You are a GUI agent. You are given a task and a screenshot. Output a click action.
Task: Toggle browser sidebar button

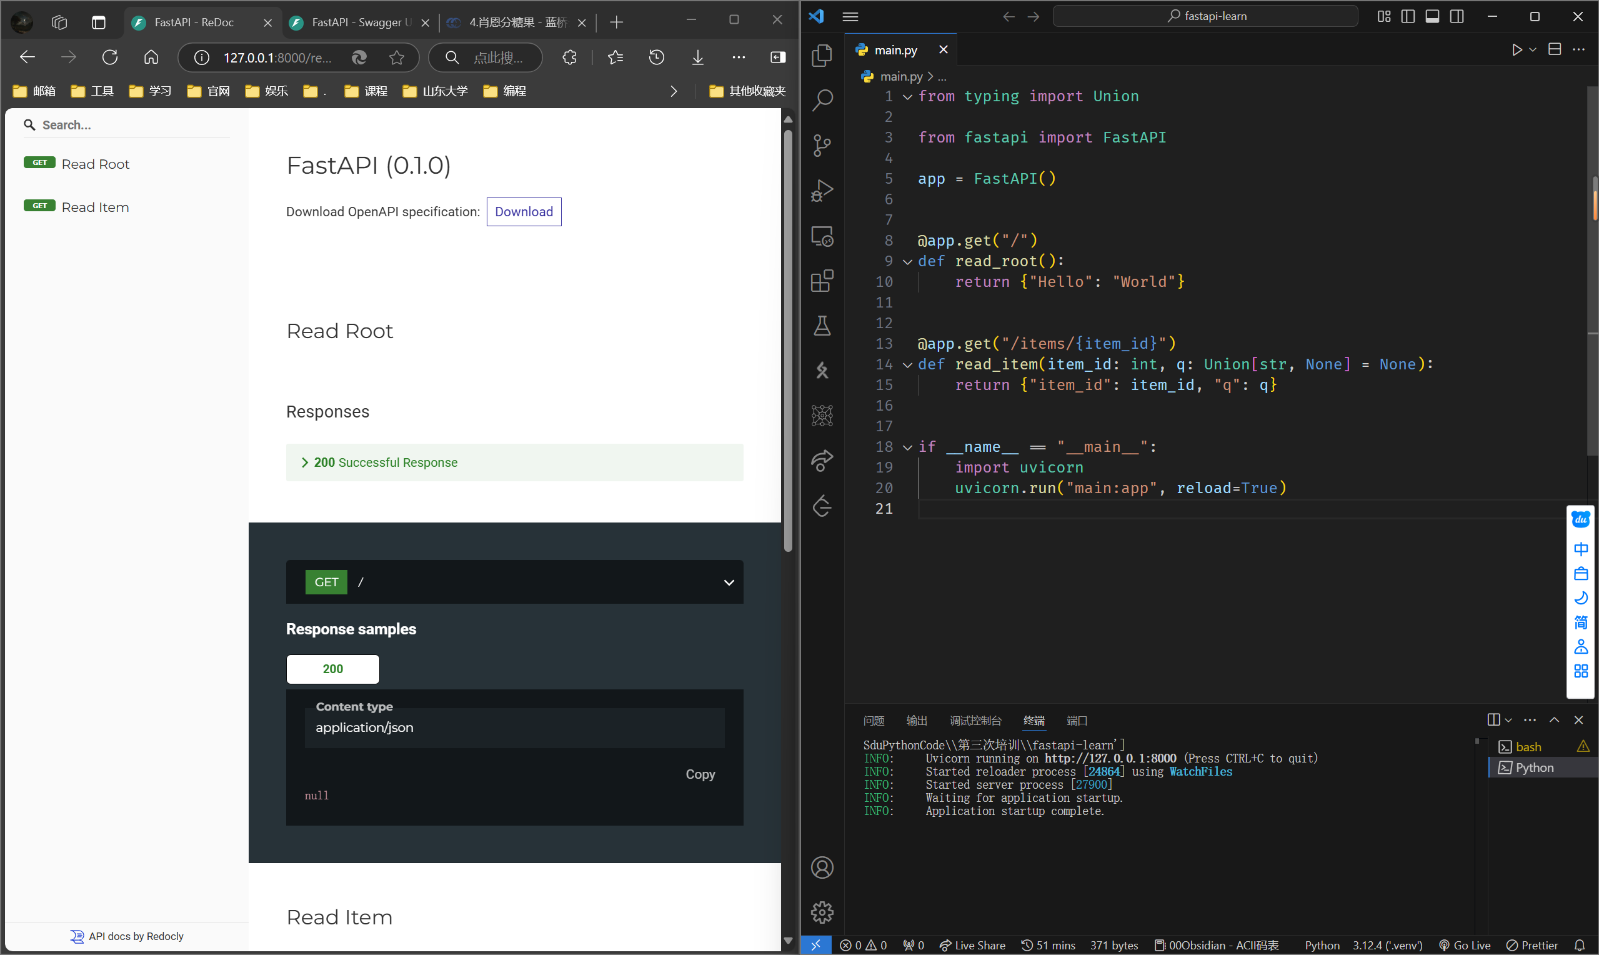point(778,57)
